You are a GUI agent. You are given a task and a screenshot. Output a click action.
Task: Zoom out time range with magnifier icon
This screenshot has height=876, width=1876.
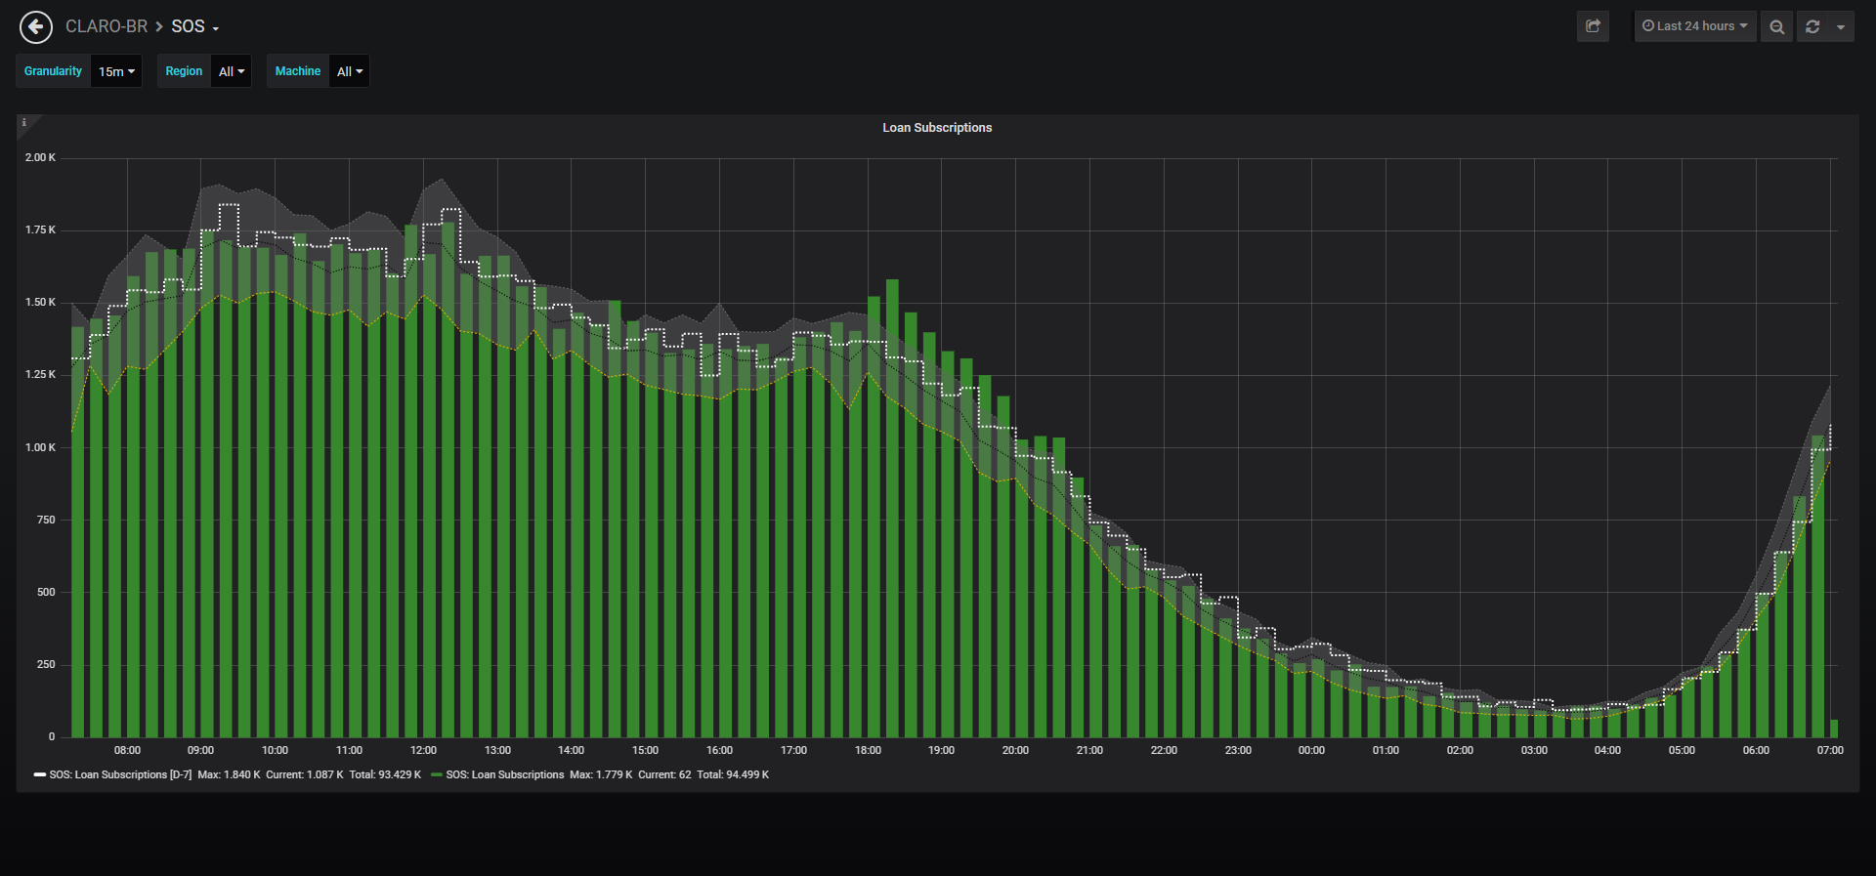point(1776,26)
